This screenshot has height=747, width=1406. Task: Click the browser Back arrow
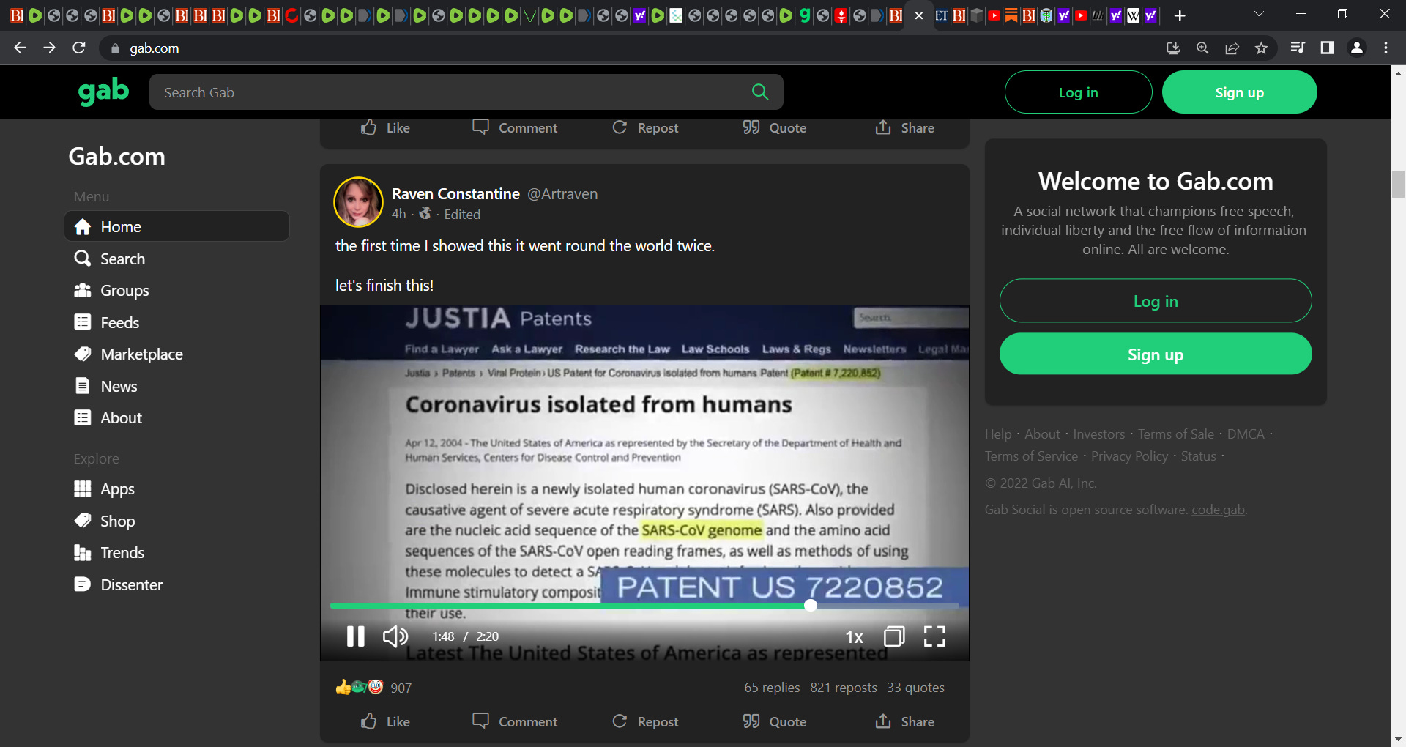coord(20,48)
